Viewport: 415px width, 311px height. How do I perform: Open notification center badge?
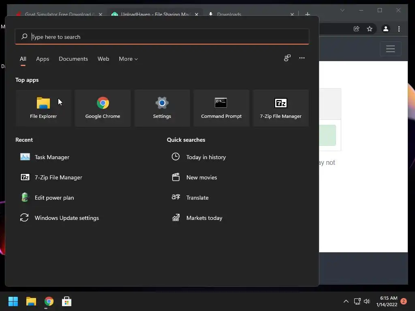pos(404,301)
